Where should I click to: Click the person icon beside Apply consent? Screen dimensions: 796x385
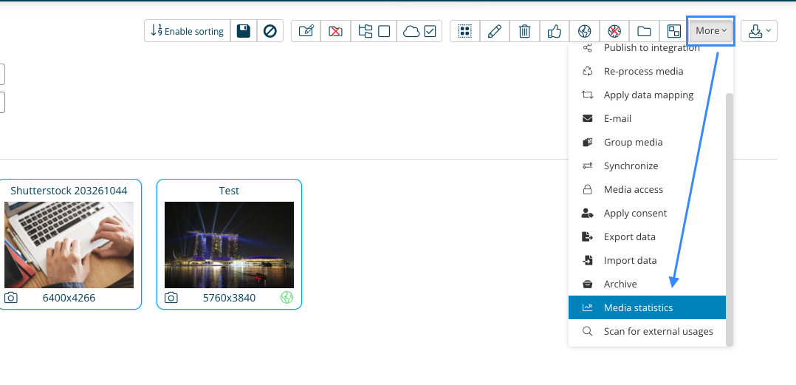(587, 213)
